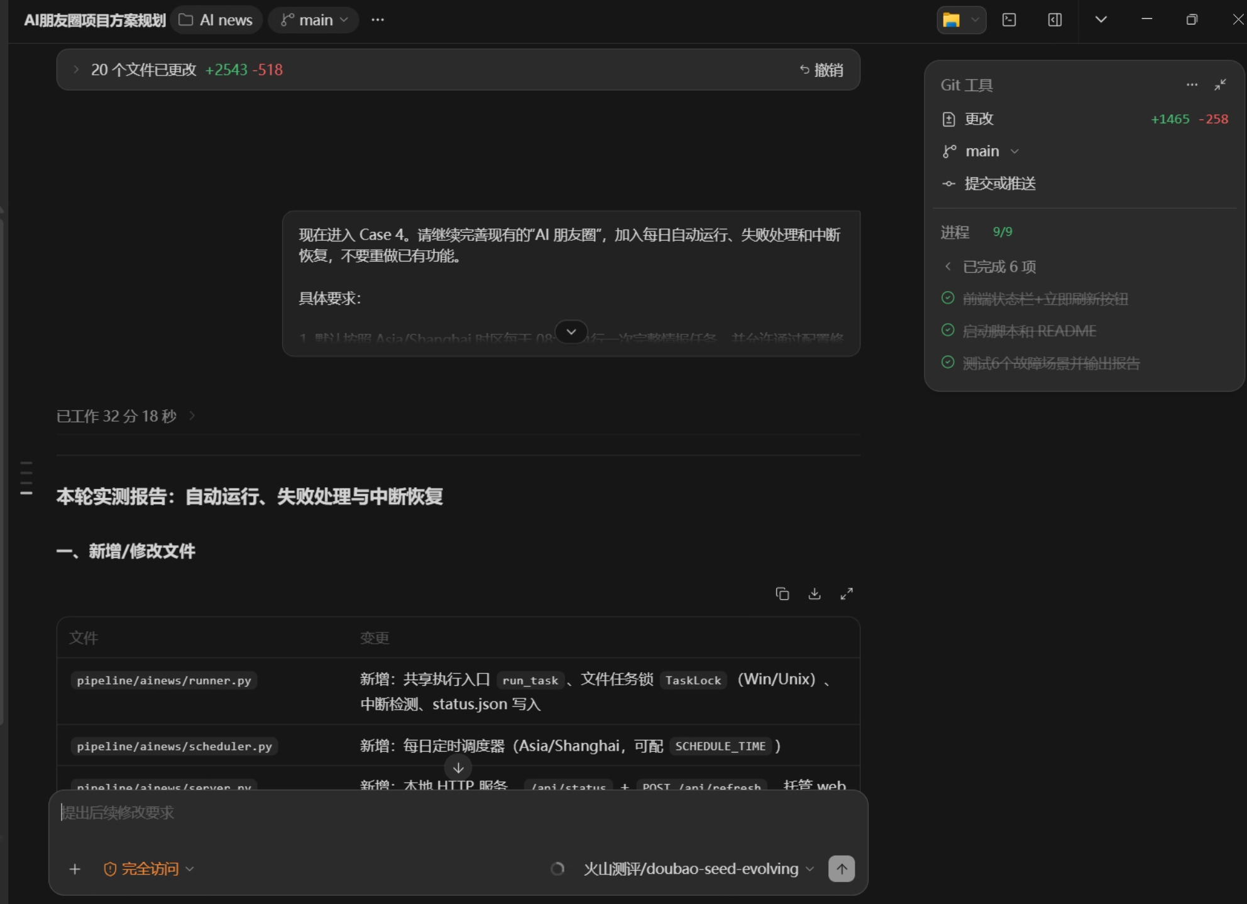
Task: Click the send arrow button
Action: pos(842,869)
